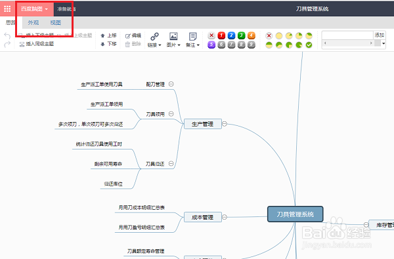The image size is (394, 259).
Task: Select the 月用刀成本明细汇总表 node
Action: pos(141,208)
